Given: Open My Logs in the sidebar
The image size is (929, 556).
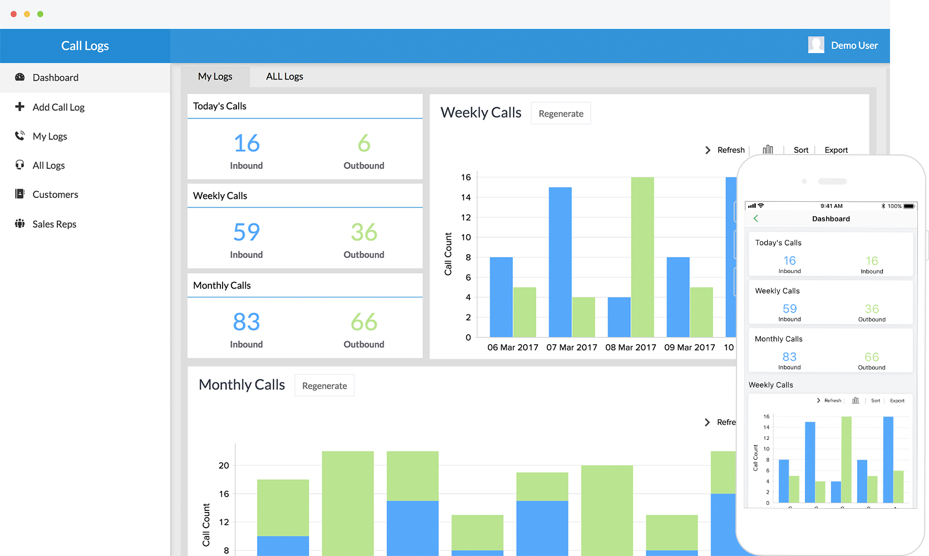Looking at the screenshot, I should coord(85,136).
